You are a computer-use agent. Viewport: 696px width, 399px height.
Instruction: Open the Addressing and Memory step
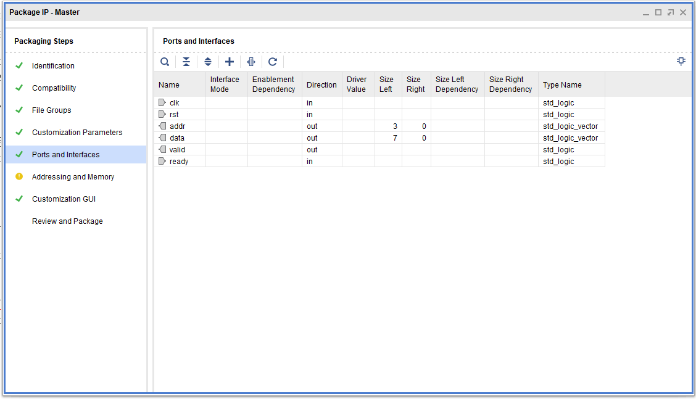pos(73,176)
